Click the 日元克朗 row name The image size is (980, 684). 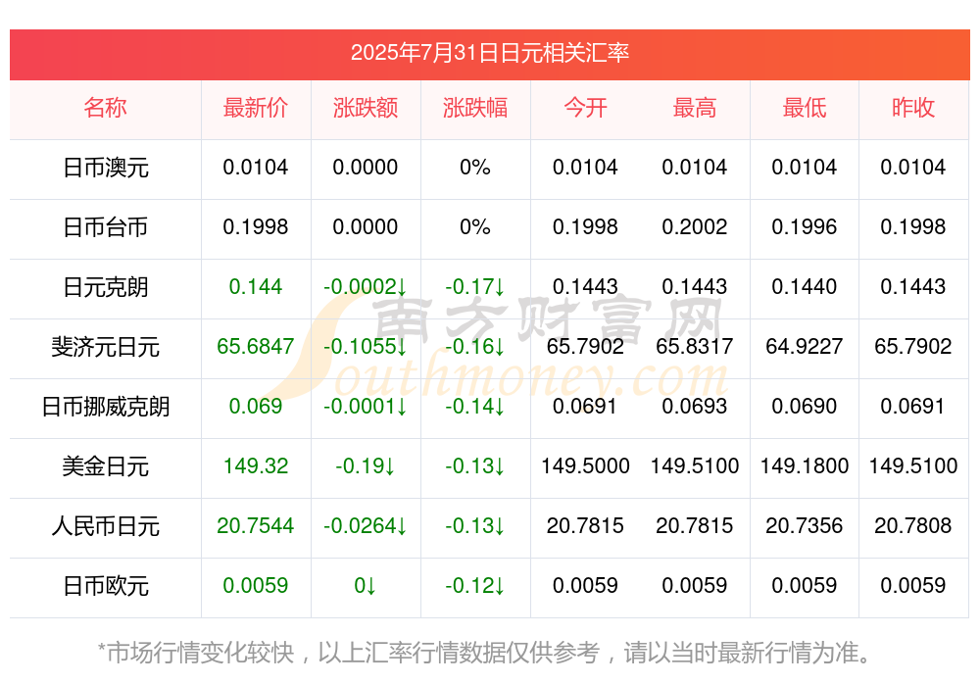[106, 287]
